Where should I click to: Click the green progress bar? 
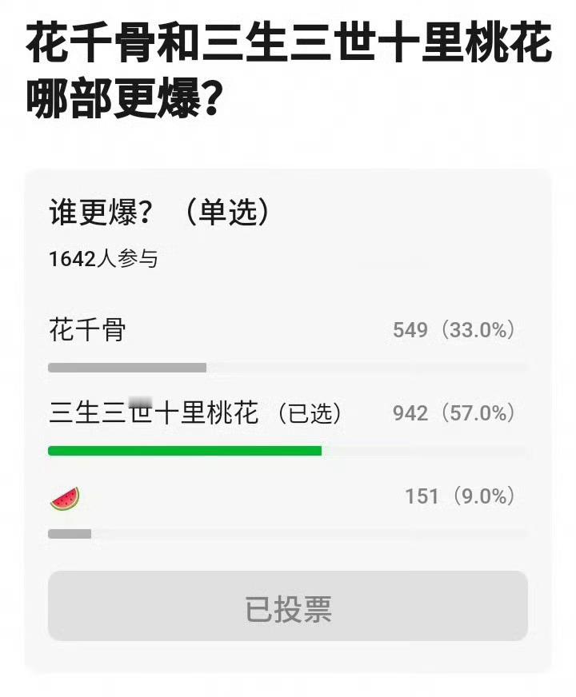(x=185, y=451)
